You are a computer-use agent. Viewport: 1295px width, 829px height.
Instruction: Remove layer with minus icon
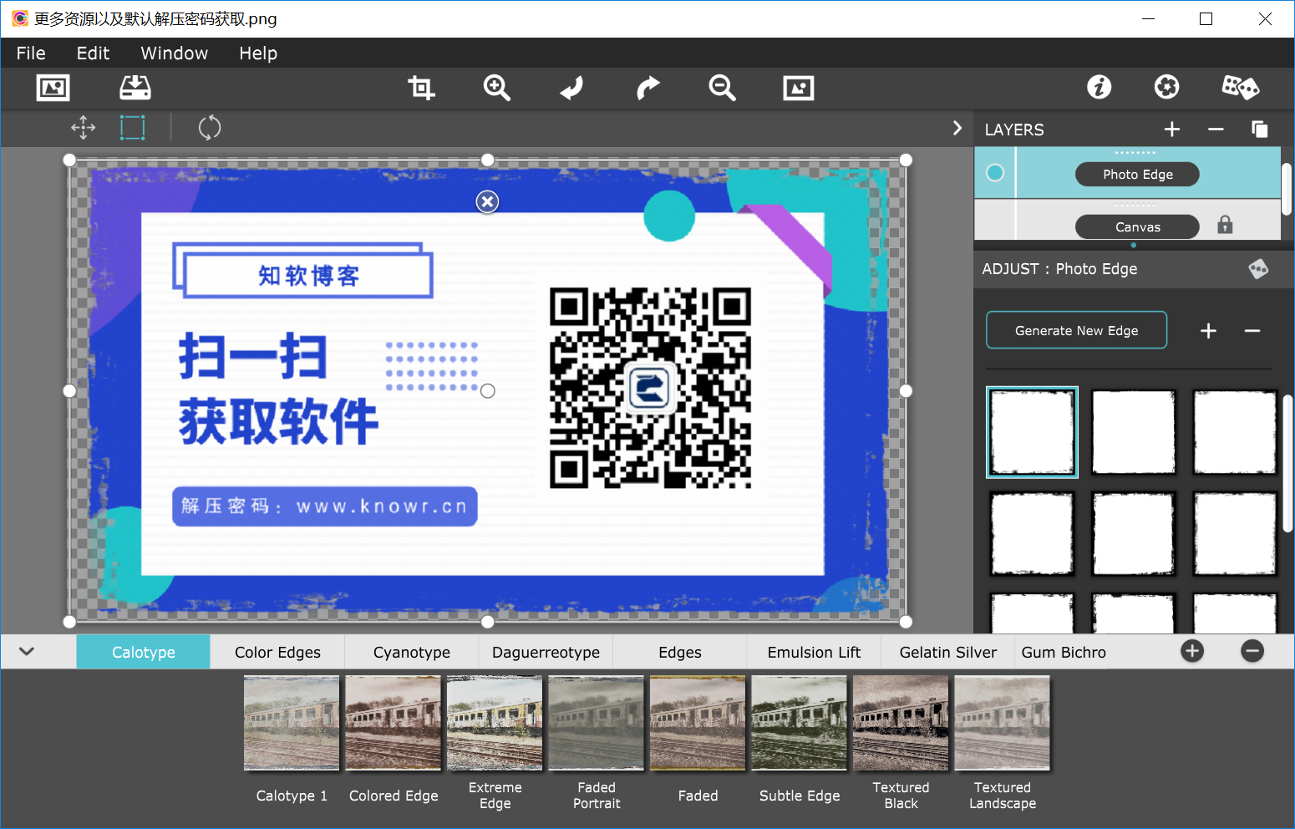pos(1216,130)
